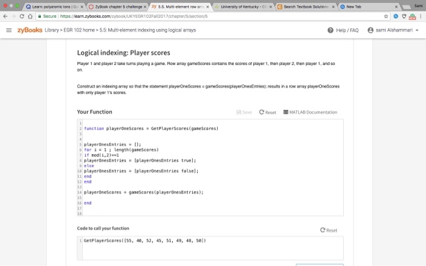Click the Your Function heading
426x266 pixels.
coord(94,112)
